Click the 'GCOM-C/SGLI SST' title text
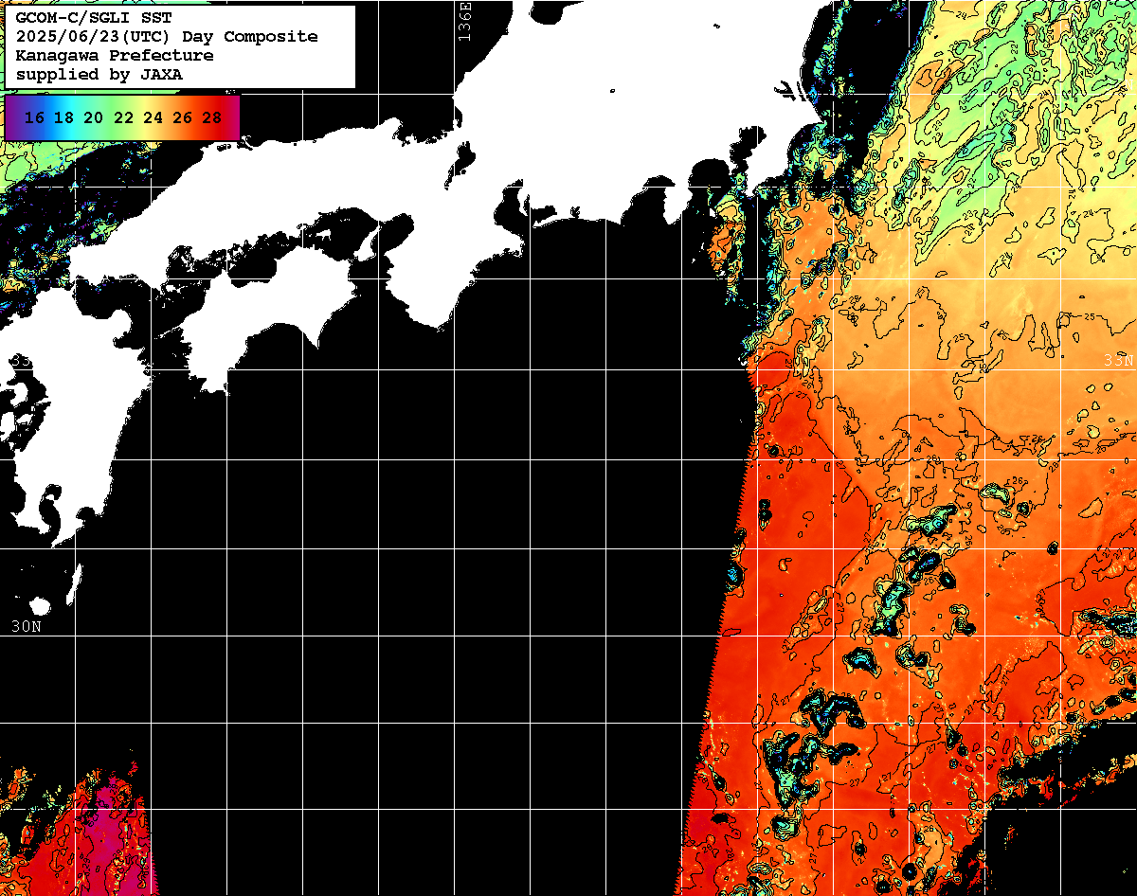 (93, 18)
